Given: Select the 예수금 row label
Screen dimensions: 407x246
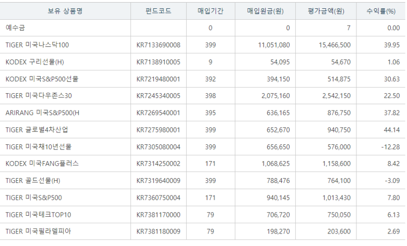Looking at the screenshot, I should coord(15,28).
